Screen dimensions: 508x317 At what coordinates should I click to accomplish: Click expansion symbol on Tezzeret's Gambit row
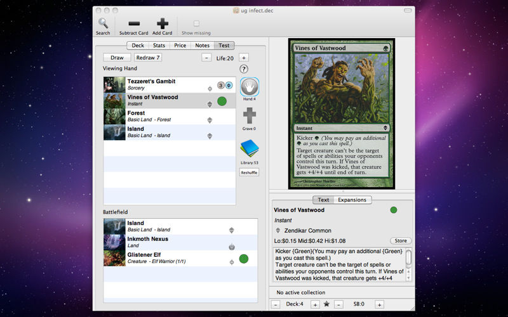pos(210,89)
